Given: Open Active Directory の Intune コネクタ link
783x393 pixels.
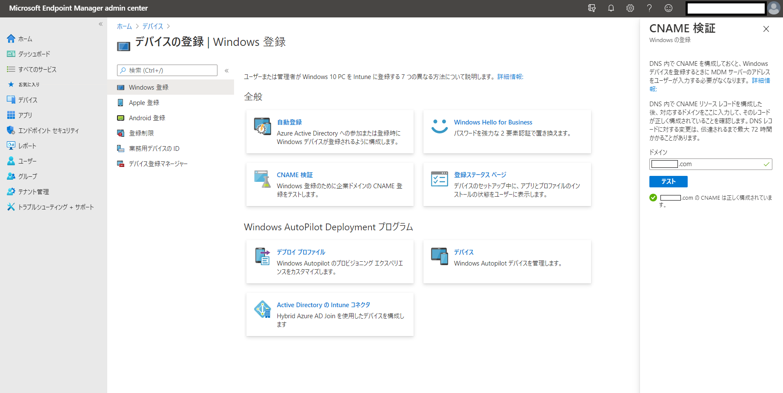Looking at the screenshot, I should 323,305.
